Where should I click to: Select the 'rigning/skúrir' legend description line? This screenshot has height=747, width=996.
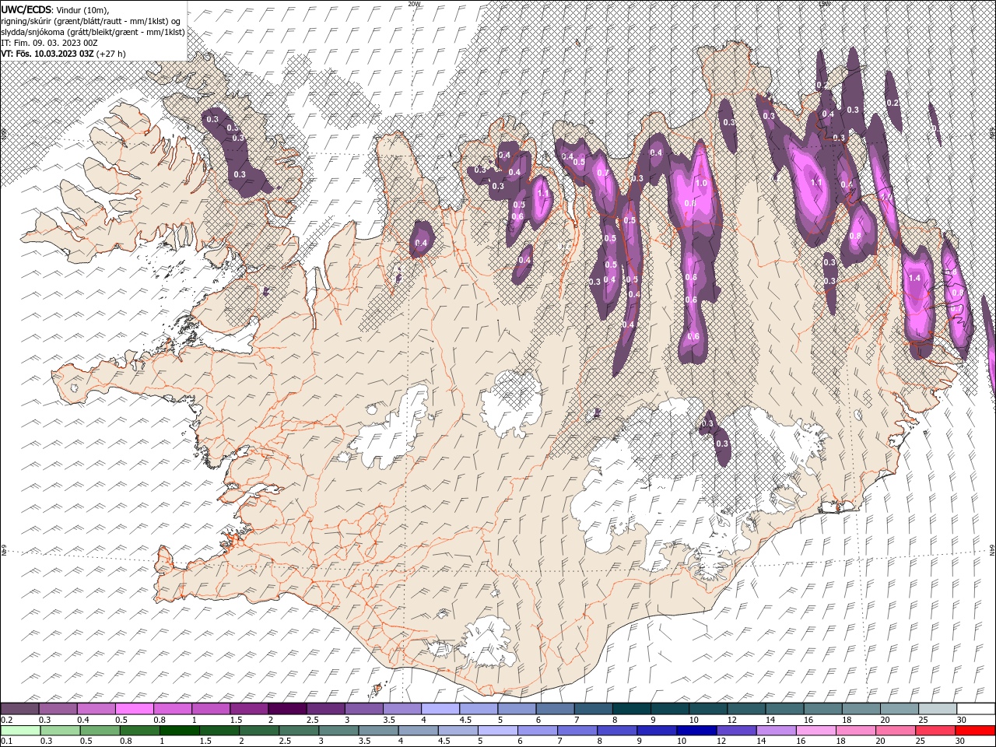tap(91, 21)
